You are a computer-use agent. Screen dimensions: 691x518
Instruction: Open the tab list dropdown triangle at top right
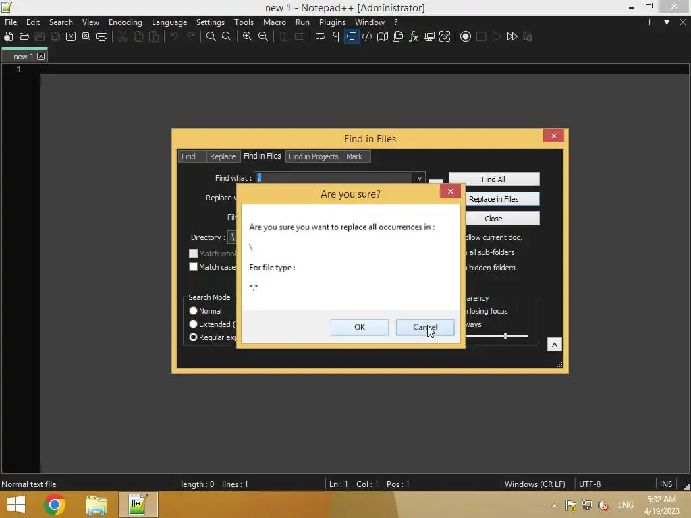pyautogui.click(x=667, y=22)
